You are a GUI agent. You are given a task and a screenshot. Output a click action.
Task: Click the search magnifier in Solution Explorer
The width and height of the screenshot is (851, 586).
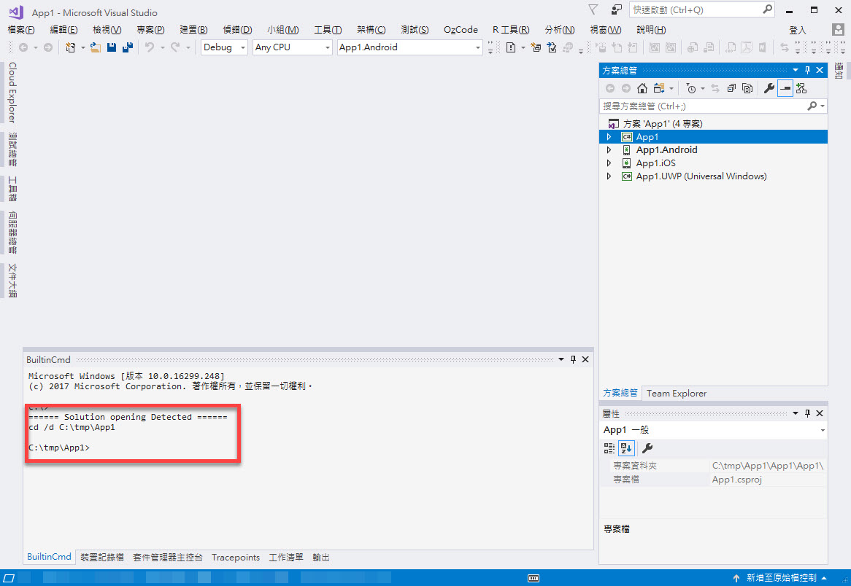pos(812,106)
